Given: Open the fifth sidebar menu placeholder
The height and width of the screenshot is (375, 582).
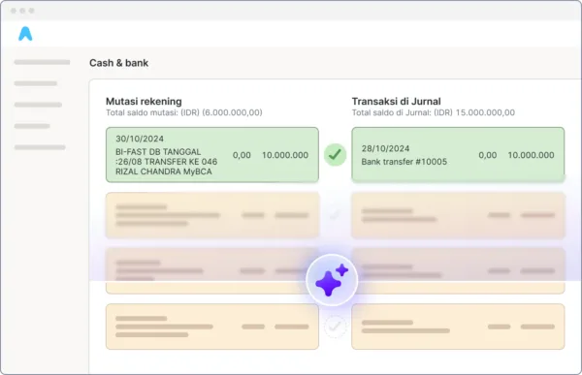Looking at the screenshot, I should (x=40, y=147).
